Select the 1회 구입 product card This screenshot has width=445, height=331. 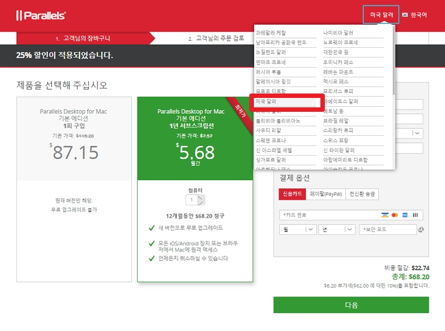(74, 189)
